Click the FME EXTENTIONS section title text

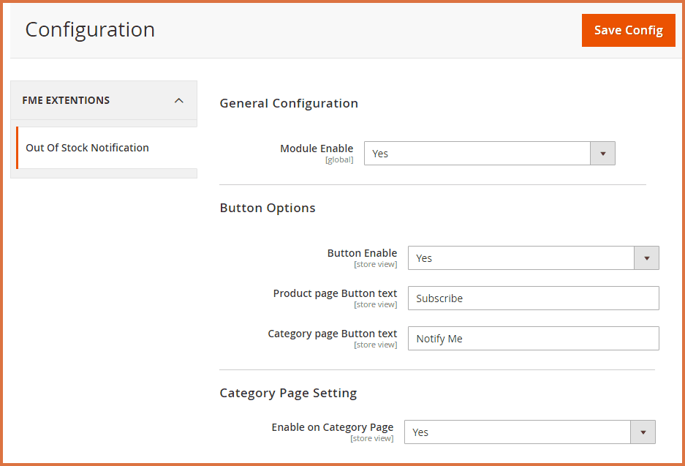[x=66, y=100]
